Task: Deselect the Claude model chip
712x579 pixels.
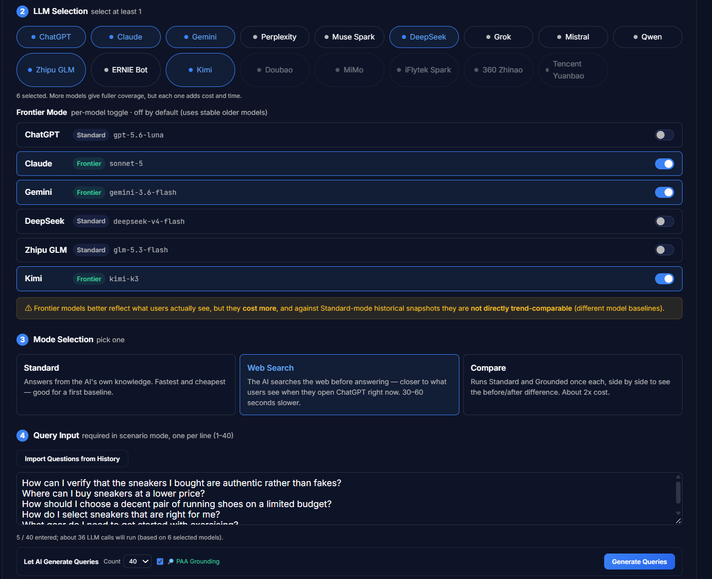Action: tap(126, 37)
